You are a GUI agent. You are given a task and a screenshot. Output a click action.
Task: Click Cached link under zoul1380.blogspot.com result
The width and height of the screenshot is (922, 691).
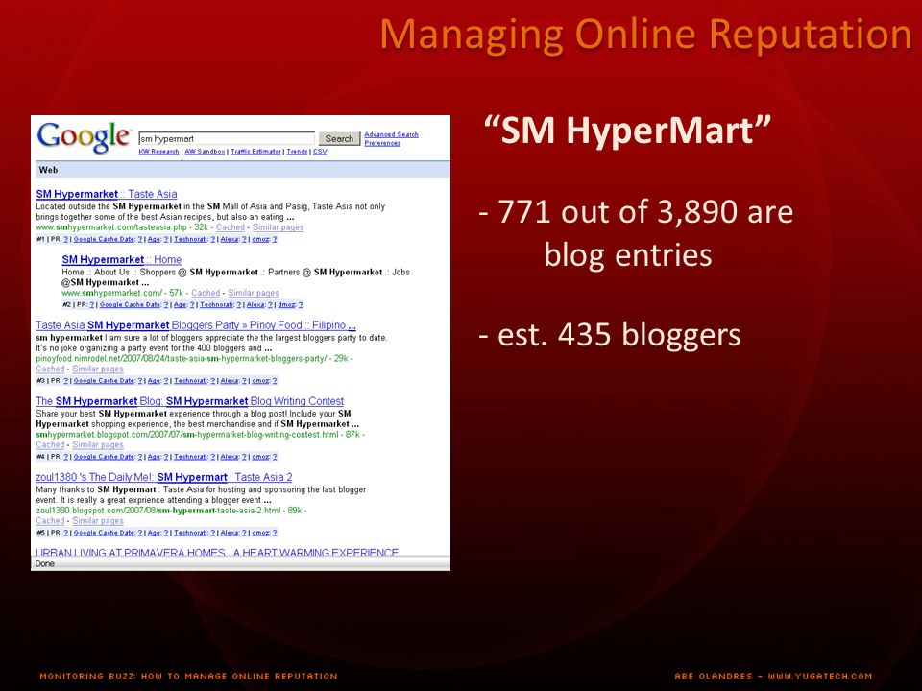[x=50, y=520]
